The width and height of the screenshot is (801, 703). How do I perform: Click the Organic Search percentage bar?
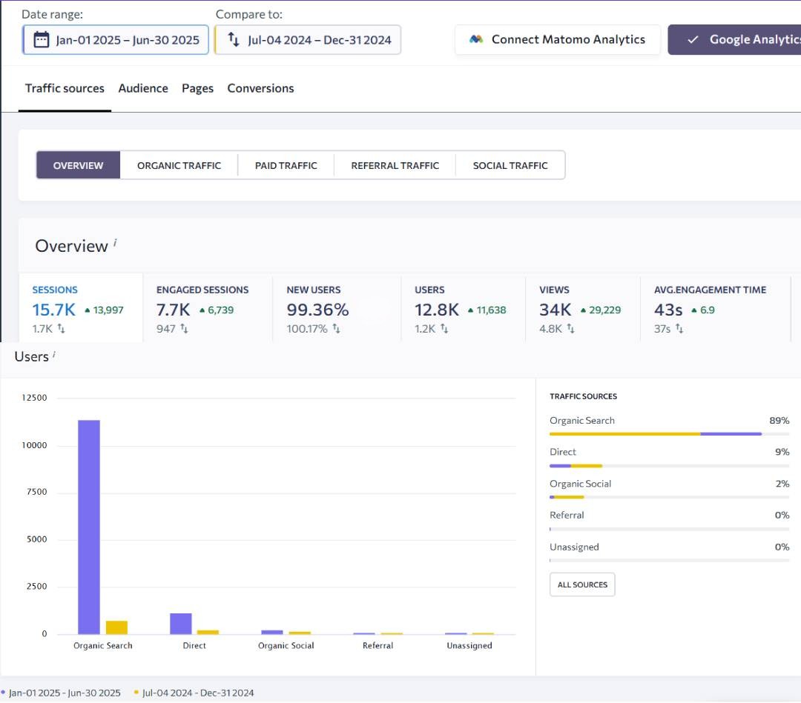click(656, 433)
